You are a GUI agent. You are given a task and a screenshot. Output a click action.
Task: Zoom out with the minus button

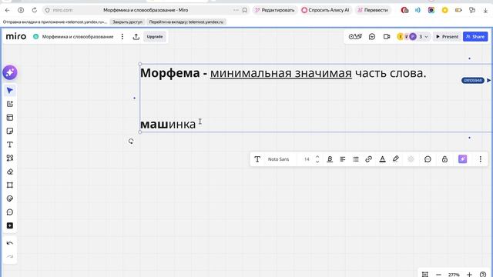[438, 275]
